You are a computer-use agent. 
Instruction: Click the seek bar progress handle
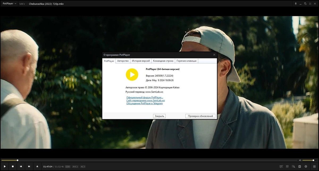coord(18,160)
